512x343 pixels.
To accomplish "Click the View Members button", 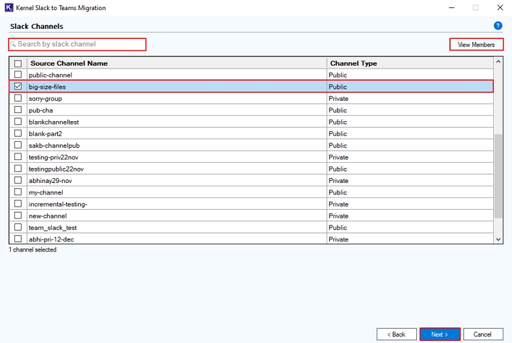I will tap(476, 44).
